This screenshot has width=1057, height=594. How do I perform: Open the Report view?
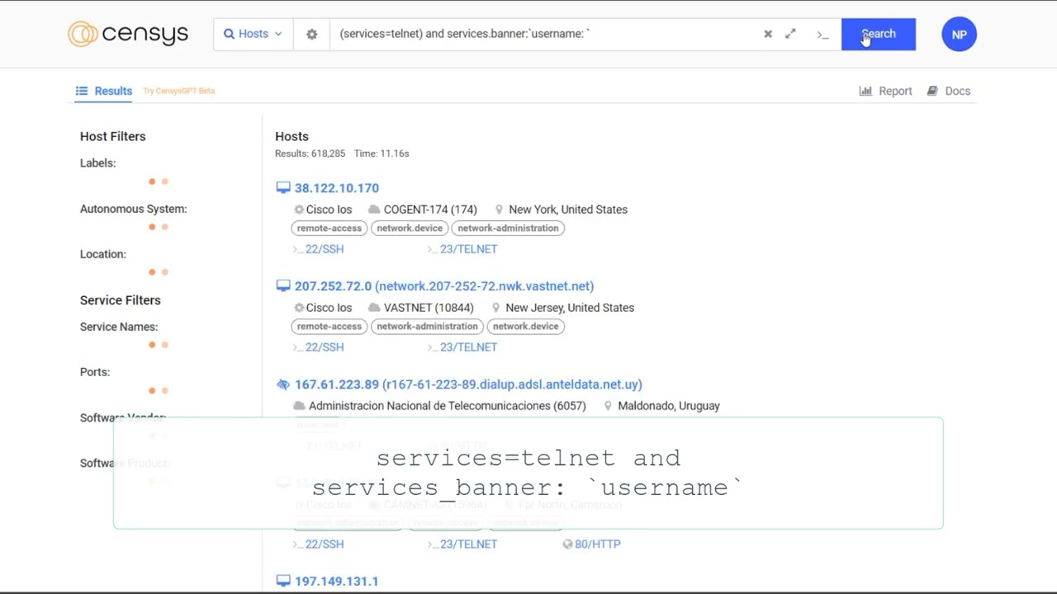click(x=885, y=91)
